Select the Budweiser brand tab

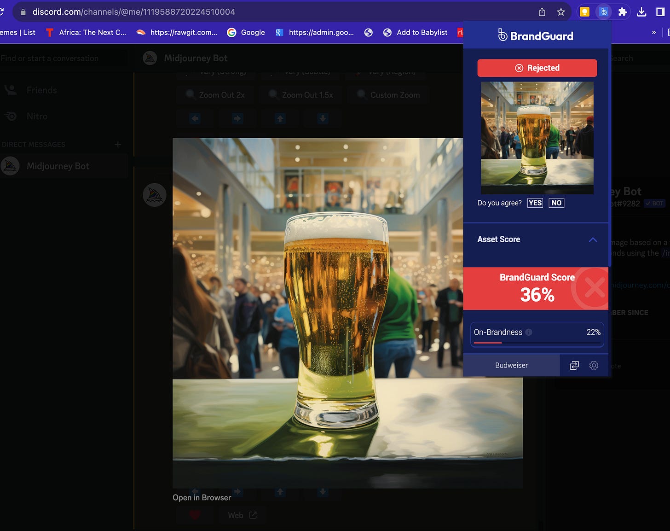(511, 365)
